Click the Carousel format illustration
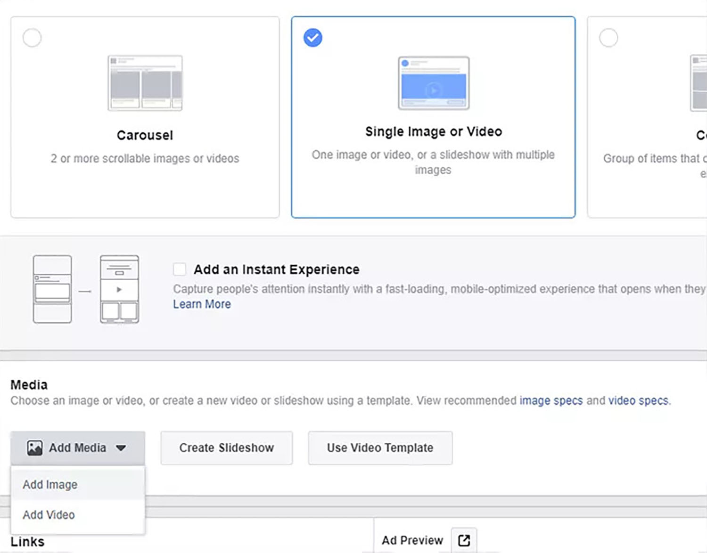The image size is (707, 553). coord(144,83)
